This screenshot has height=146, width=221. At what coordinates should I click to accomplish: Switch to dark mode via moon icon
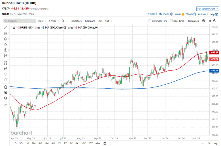(x=215, y=21)
